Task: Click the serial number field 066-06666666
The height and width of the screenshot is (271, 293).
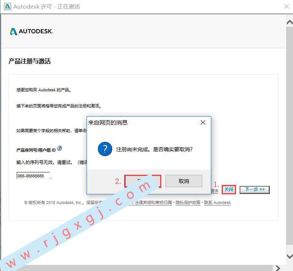Action: (33, 176)
